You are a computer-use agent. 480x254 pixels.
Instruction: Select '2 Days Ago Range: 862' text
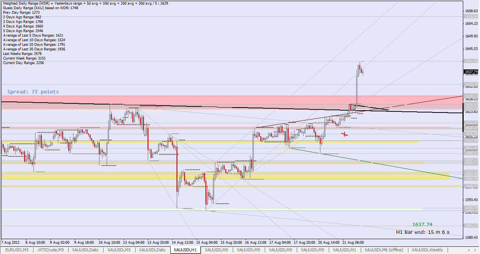pos(22,17)
